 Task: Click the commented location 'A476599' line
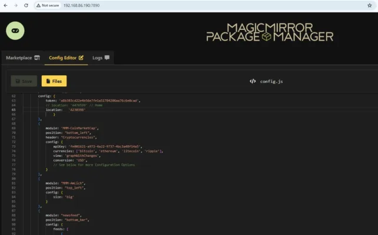pos(74,105)
